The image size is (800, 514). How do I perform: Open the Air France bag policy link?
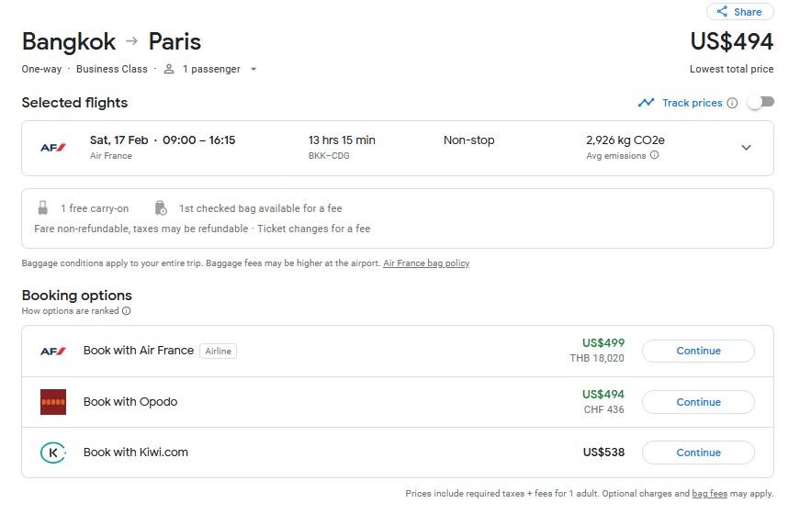(426, 263)
